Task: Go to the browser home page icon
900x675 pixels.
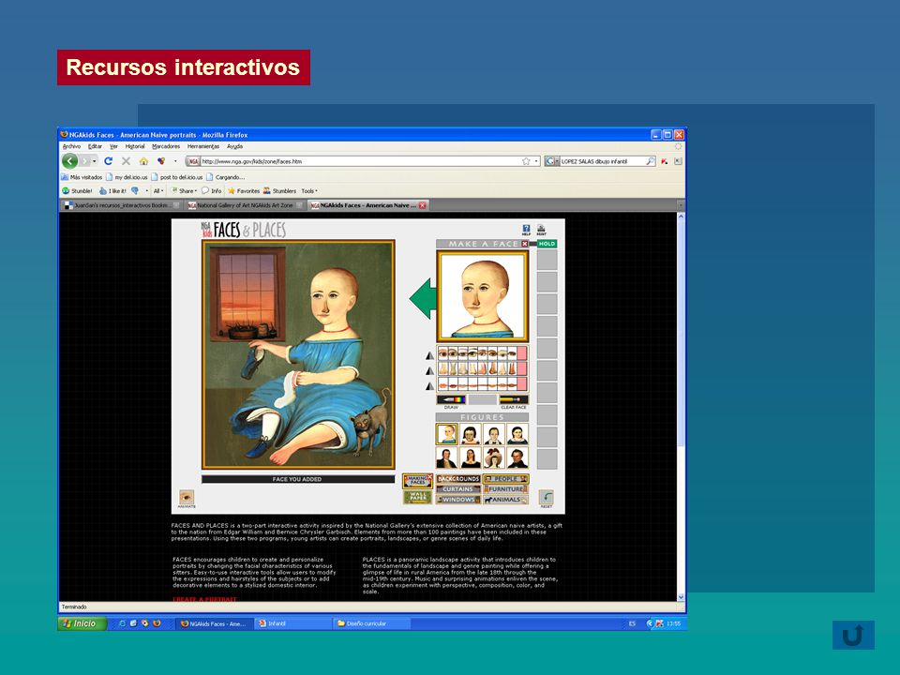Action: (x=143, y=161)
